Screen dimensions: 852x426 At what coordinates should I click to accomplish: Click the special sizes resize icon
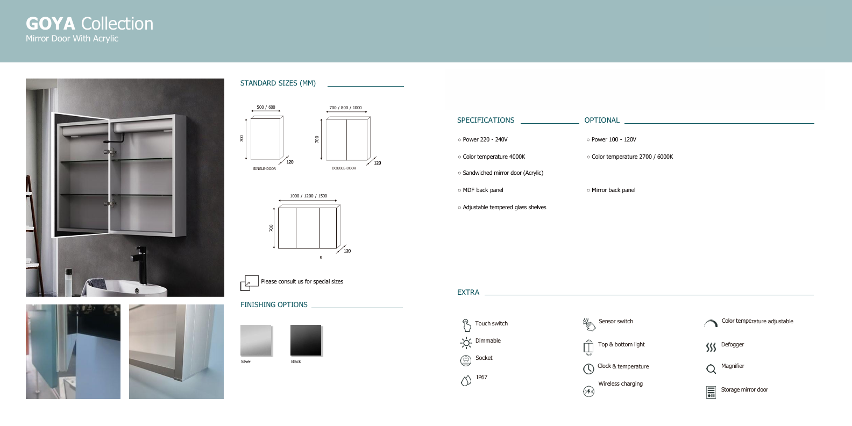[x=249, y=283]
